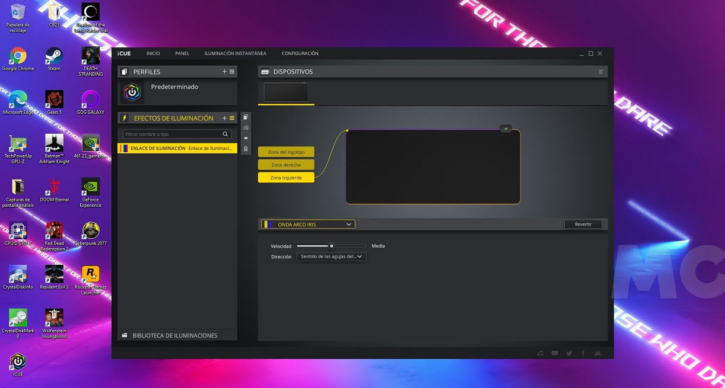Click the search magnifier in the filter box
The height and width of the screenshot is (388, 725).
pyautogui.click(x=225, y=134)
